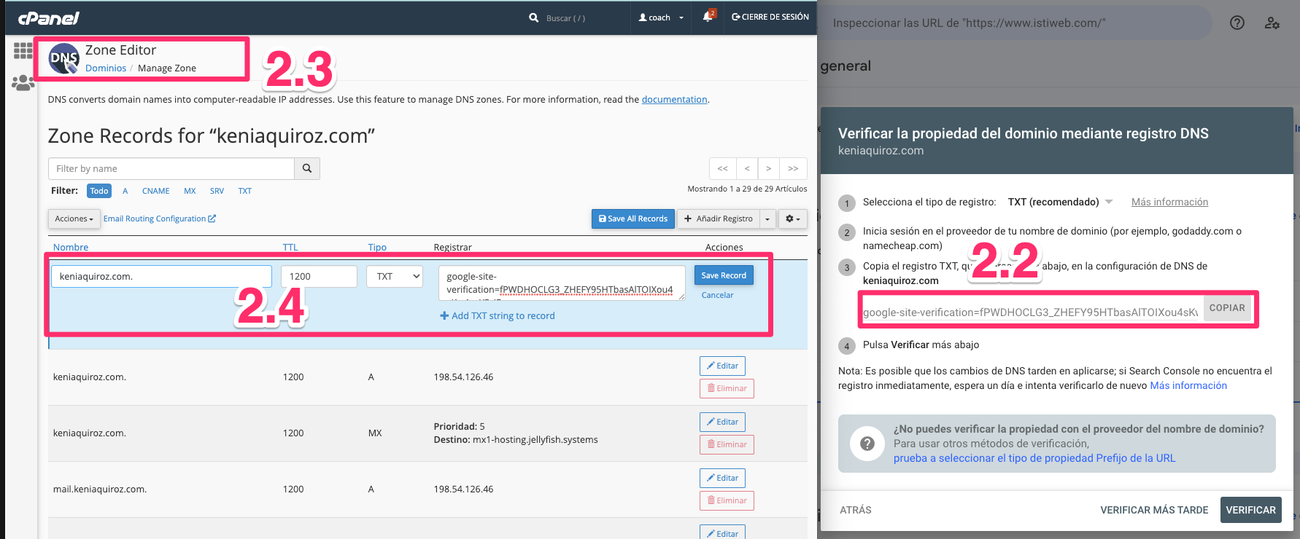Open the coach user dropdown
This screenshot has width=1300, height=539.
tap(661, 17)
